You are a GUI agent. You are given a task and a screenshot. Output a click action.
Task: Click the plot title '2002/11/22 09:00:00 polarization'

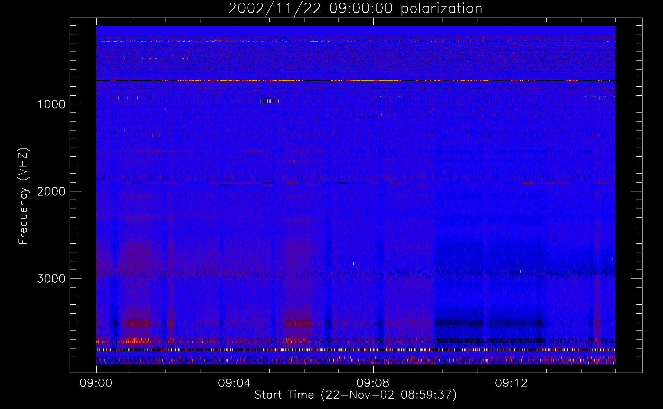(355, 9)
